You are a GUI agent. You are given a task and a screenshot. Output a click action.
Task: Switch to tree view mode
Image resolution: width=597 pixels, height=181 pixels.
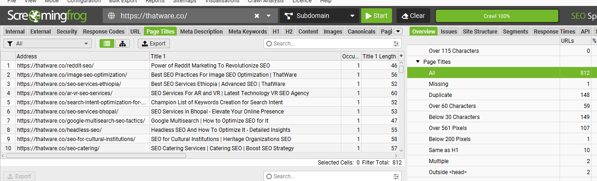pos(123,44)
